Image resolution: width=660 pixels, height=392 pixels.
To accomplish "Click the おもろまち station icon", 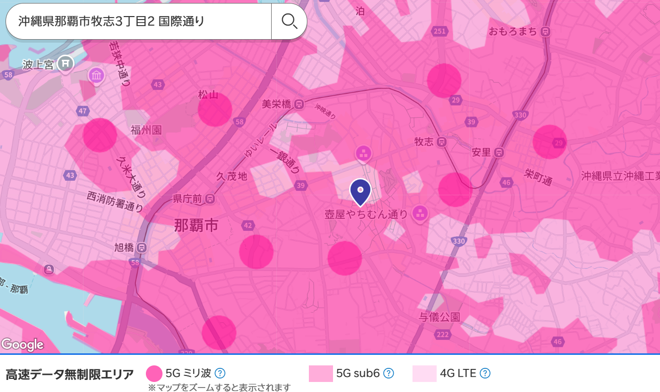I will point(545,32).
